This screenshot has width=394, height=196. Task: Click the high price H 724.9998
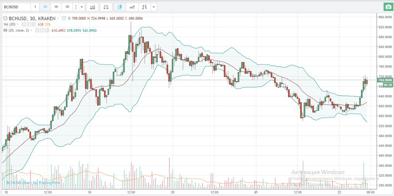click(x=97, y=18)
